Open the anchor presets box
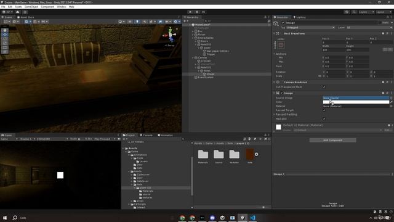This screenshot has width=394, height=222. [281, 45]
